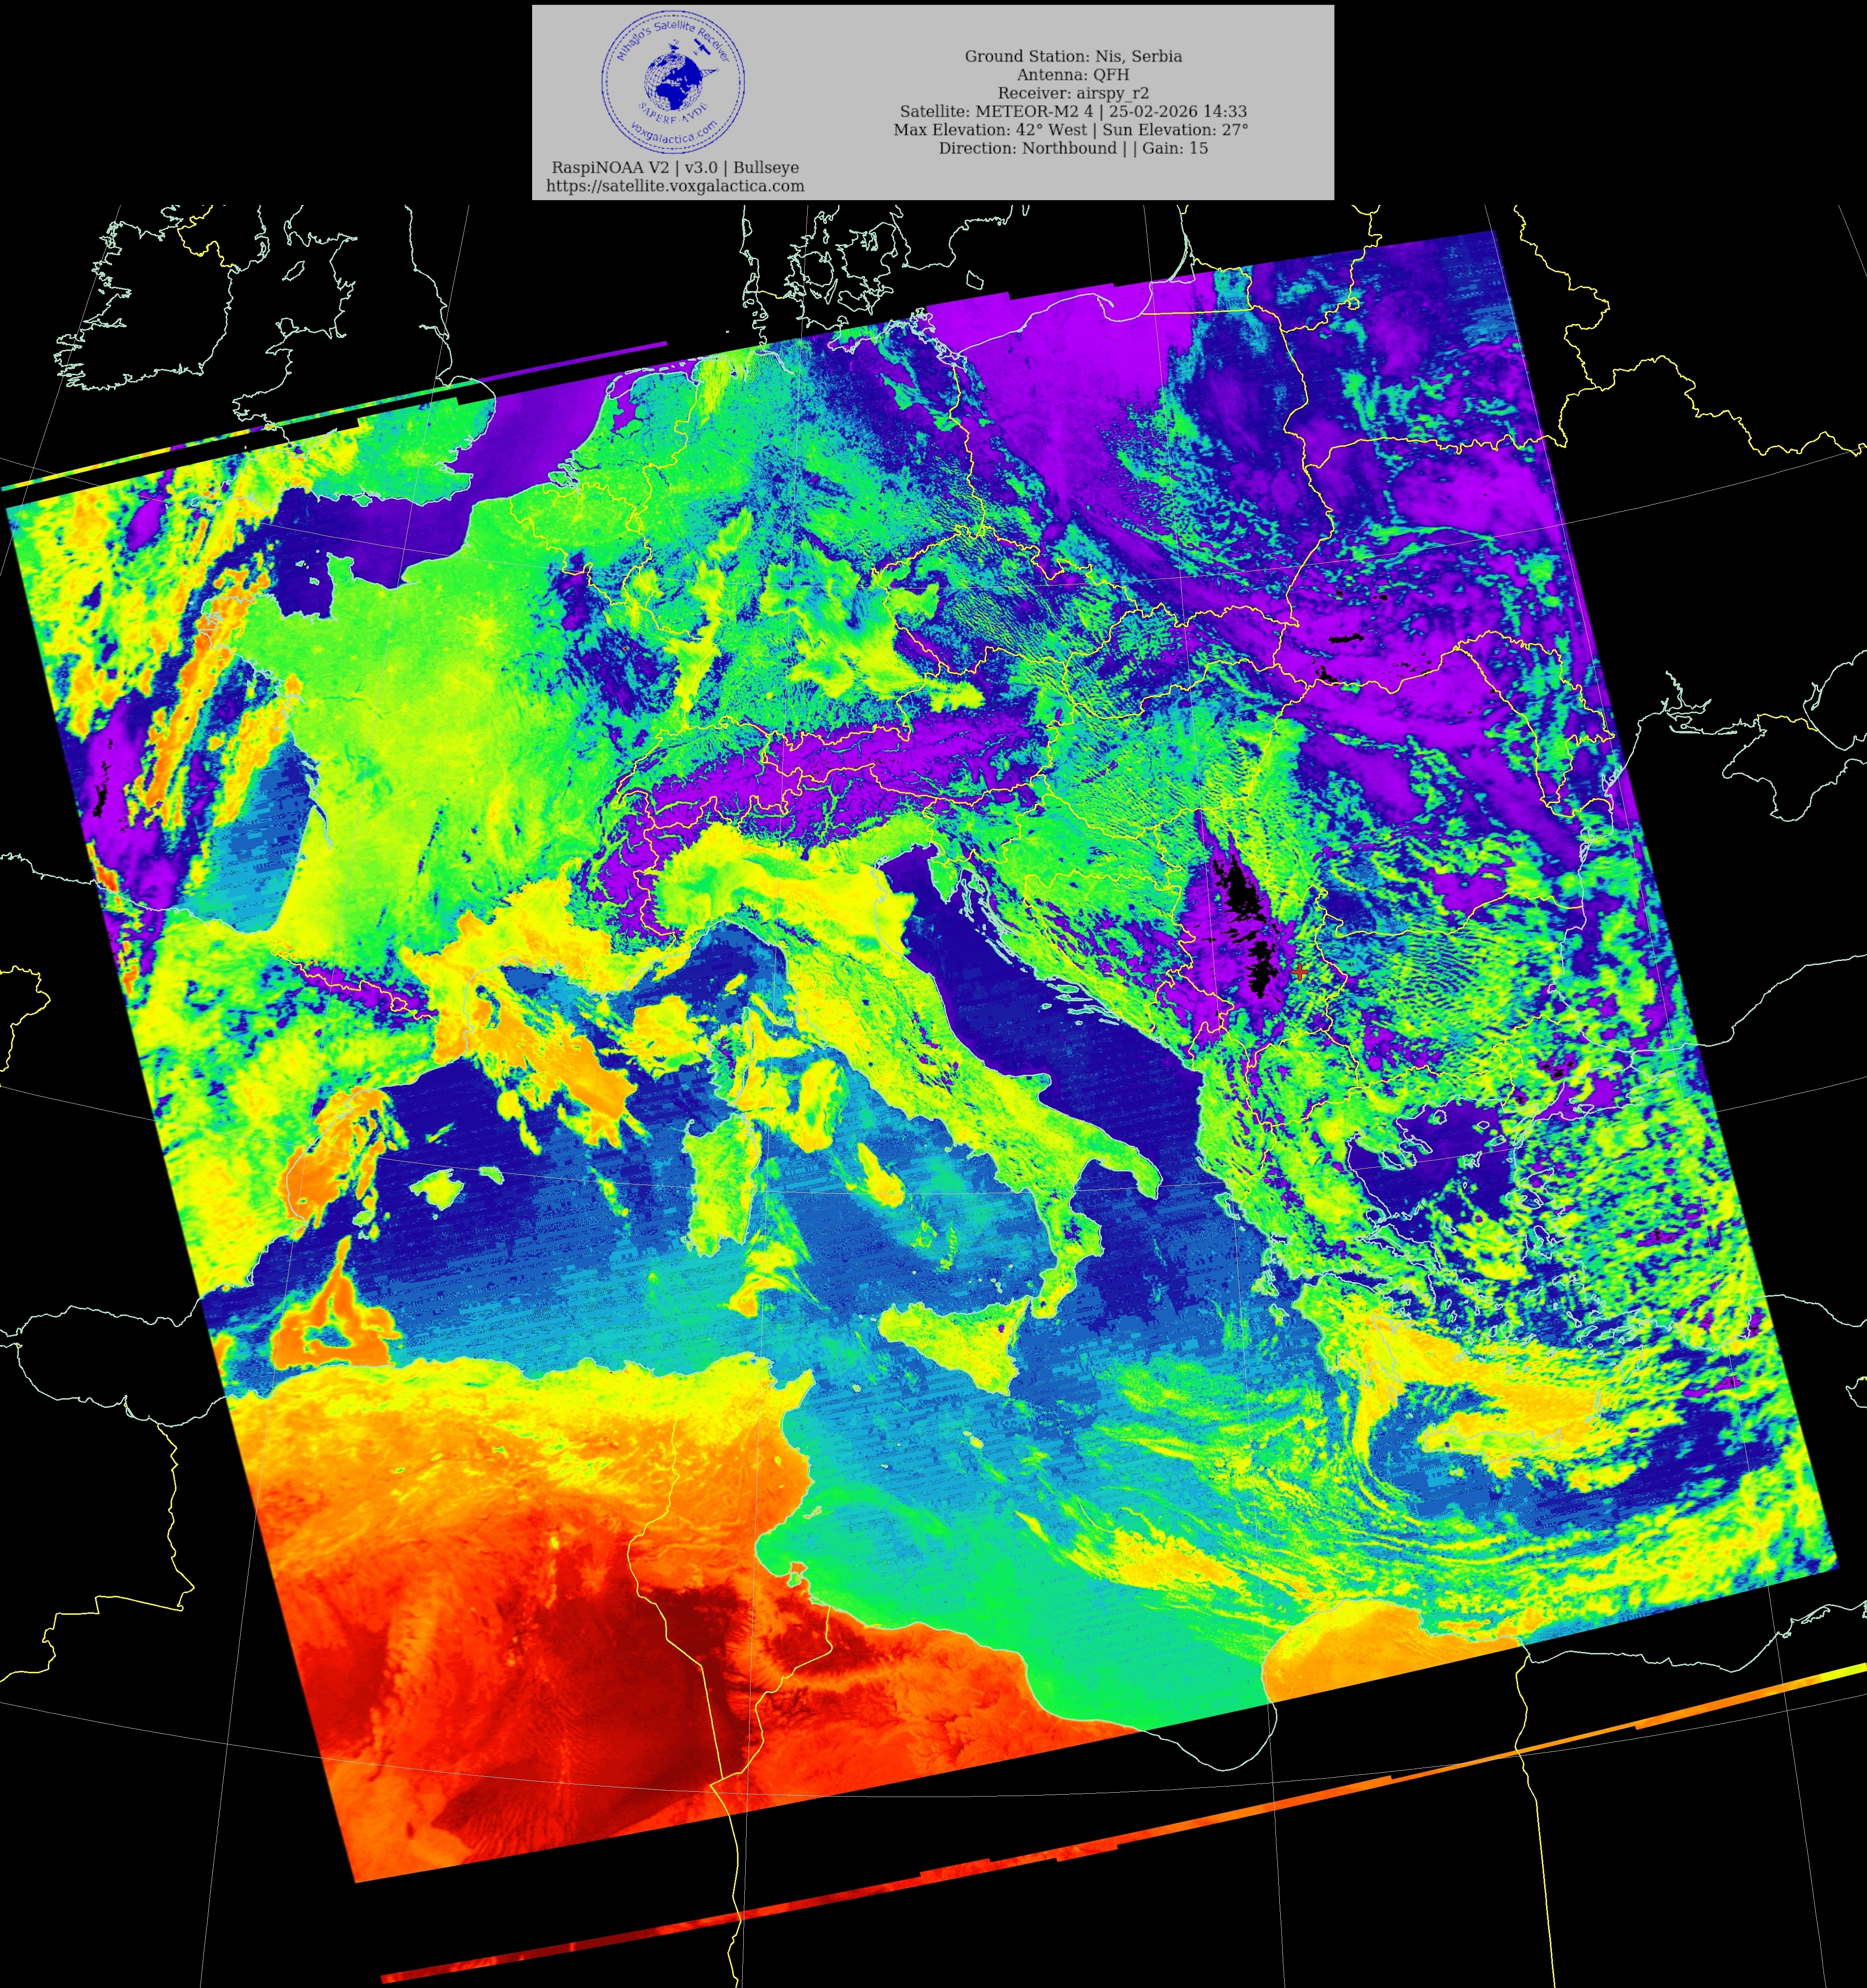Click the Max Elevation 42° West text
The width and height of the screenshot is (1867, 1988).
pos(989,130)
